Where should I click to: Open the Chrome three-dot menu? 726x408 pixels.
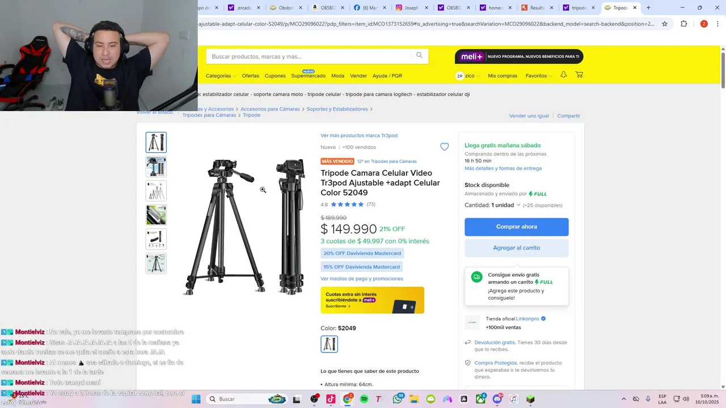click(718, 24)
